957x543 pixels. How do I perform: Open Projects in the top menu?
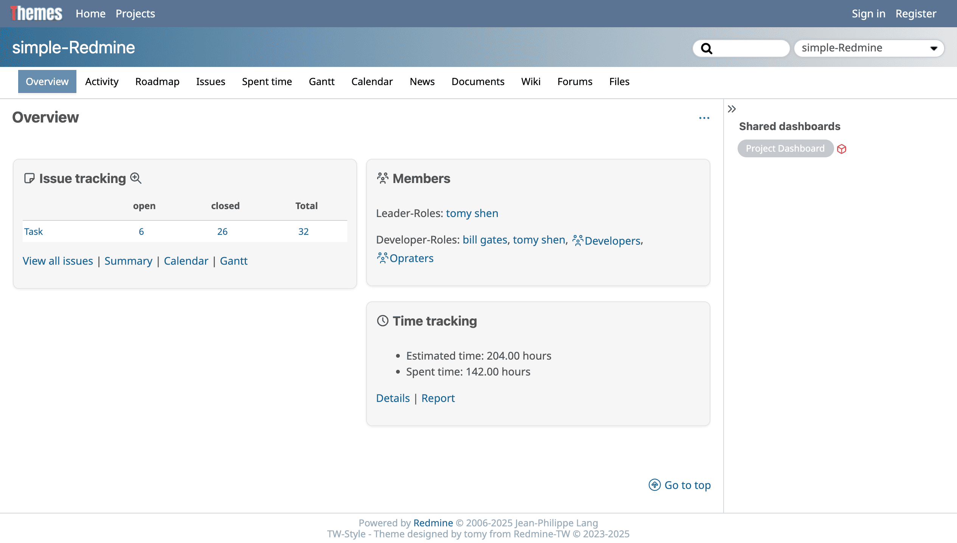135,14
